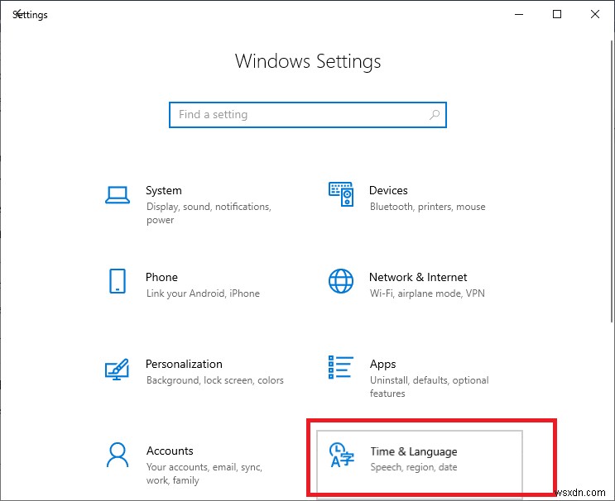Open Time & Language settings label
The width and height of the screenshot is (615, 501).
414,451
